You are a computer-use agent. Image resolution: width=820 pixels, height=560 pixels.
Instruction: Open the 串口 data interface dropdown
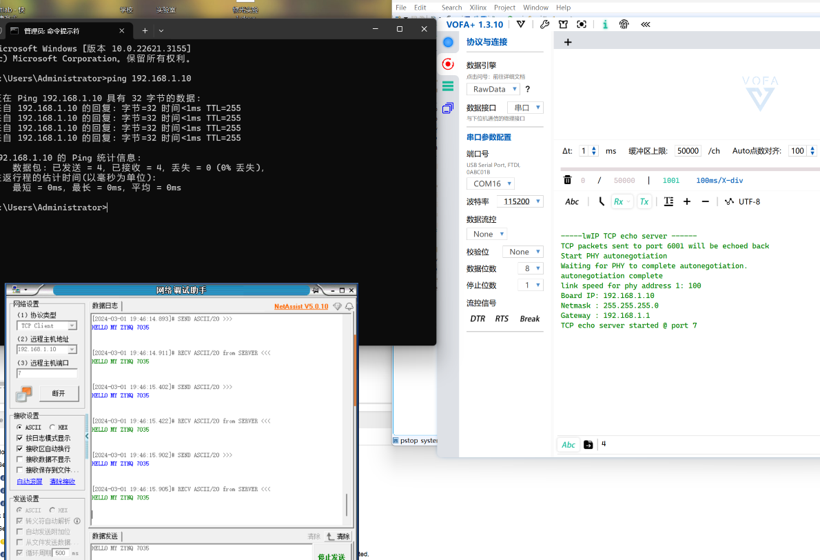click(526, 108)
